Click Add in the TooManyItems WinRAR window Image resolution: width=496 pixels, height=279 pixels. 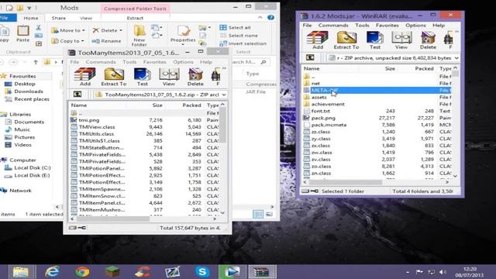(84, 77)
